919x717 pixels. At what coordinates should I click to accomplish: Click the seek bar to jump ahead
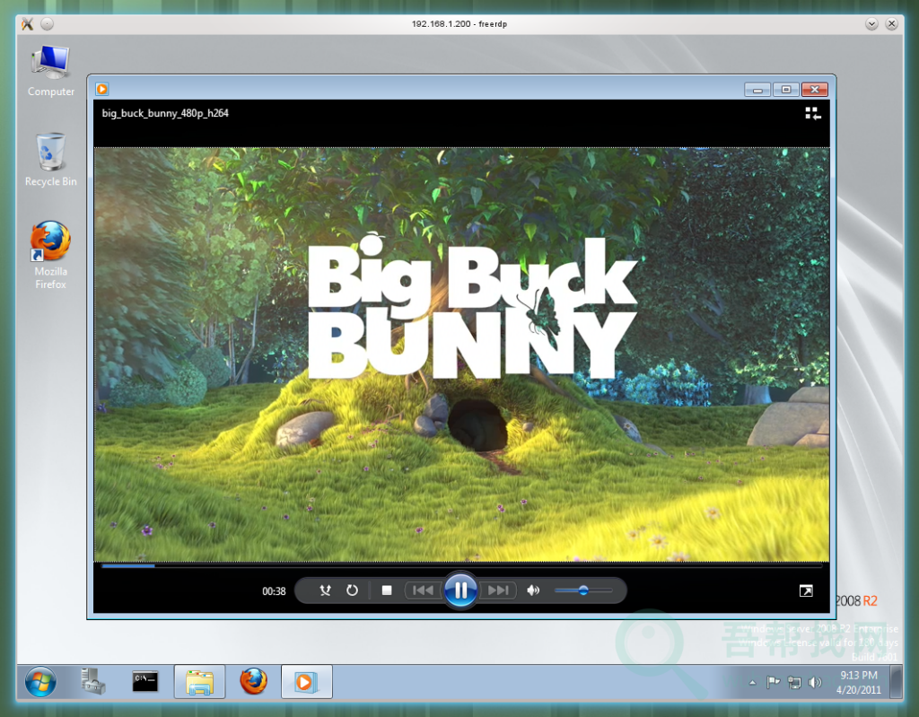tap(449, 565)
